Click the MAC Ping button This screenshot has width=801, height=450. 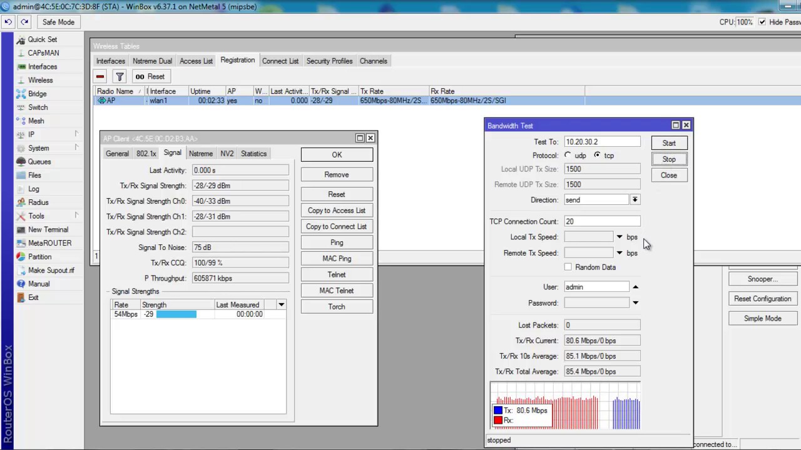pyautogui.click(x=337, y=259)
